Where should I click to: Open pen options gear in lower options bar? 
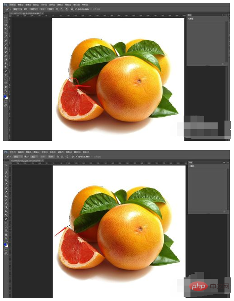pos(73,157)
